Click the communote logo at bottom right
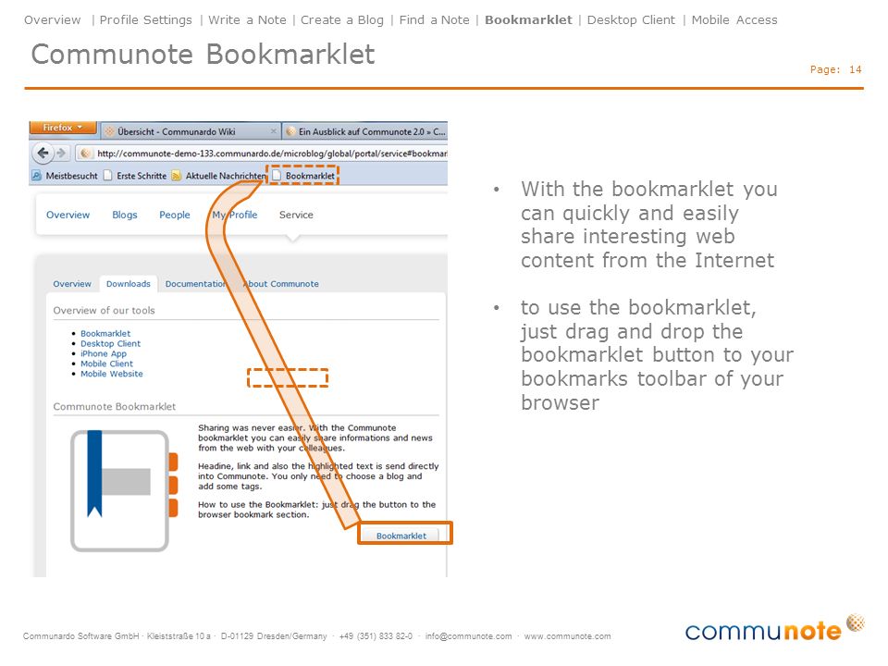 (x=774, y=627)
